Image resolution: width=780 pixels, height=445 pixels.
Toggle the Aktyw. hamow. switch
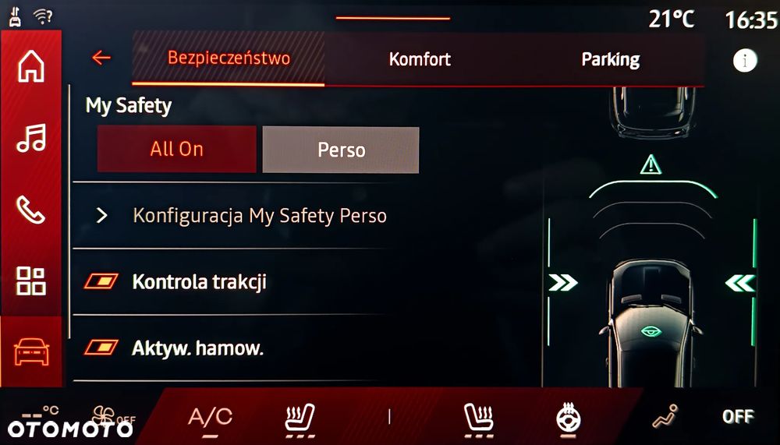101,347
